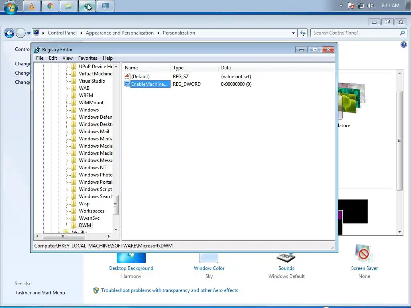Image resolution: width=411 pixels, height=308 pixels.
Task: Select the (Default) registry value
Action: (x=140, y=77)
